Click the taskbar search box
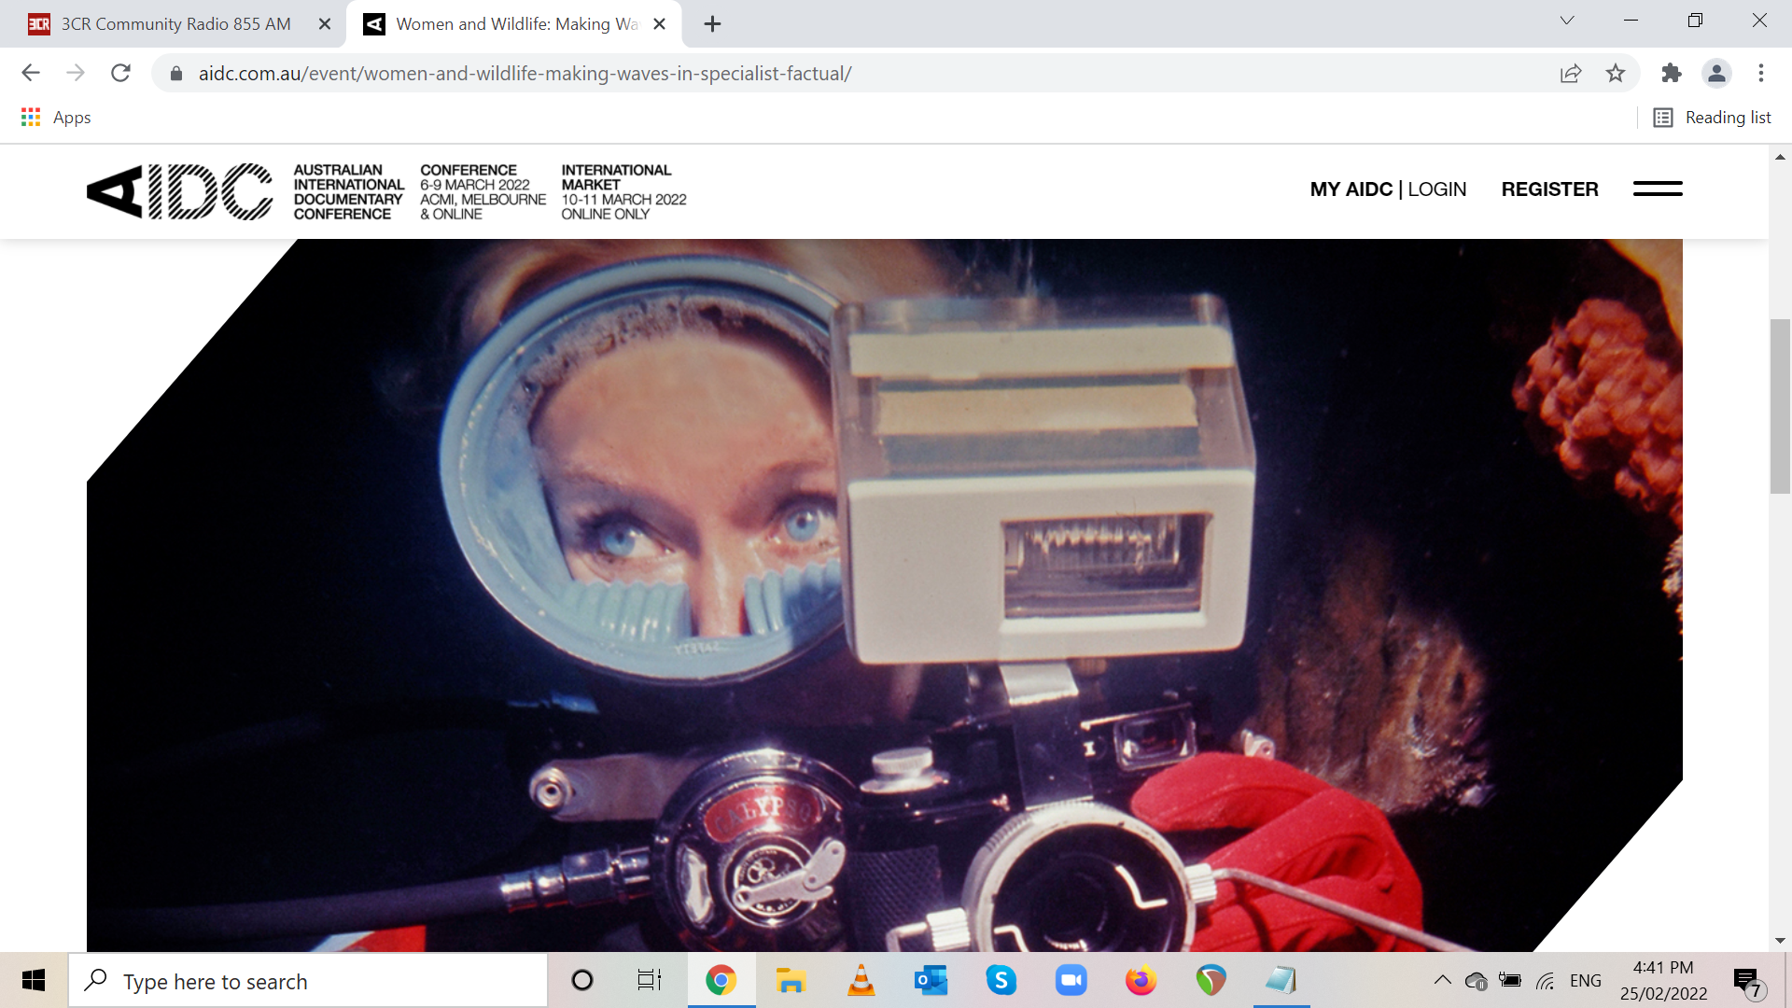This screenshot has width=1792, height=1008. [x=308, y=981]
